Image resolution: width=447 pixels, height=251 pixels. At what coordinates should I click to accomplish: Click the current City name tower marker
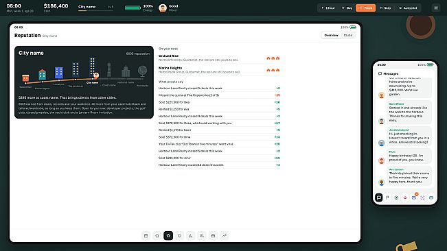pos(93,67)
